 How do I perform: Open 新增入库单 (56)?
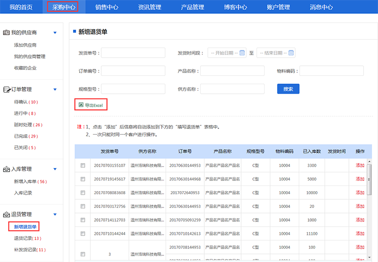[30, 181]
